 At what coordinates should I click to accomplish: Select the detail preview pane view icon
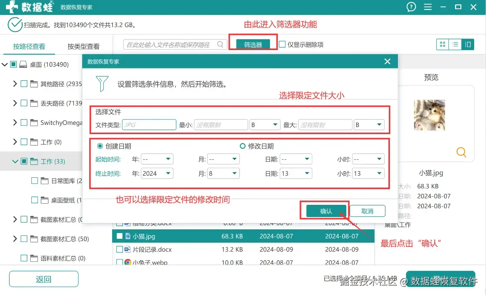(468, 44)
